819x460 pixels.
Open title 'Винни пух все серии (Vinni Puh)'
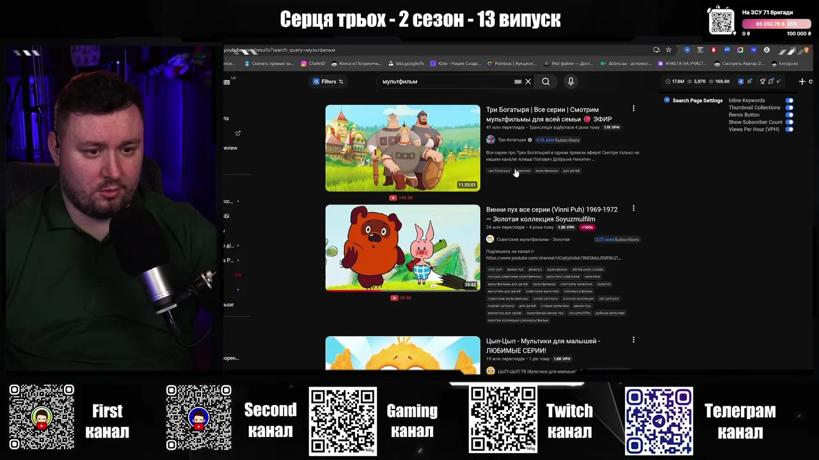pos(552,214)
